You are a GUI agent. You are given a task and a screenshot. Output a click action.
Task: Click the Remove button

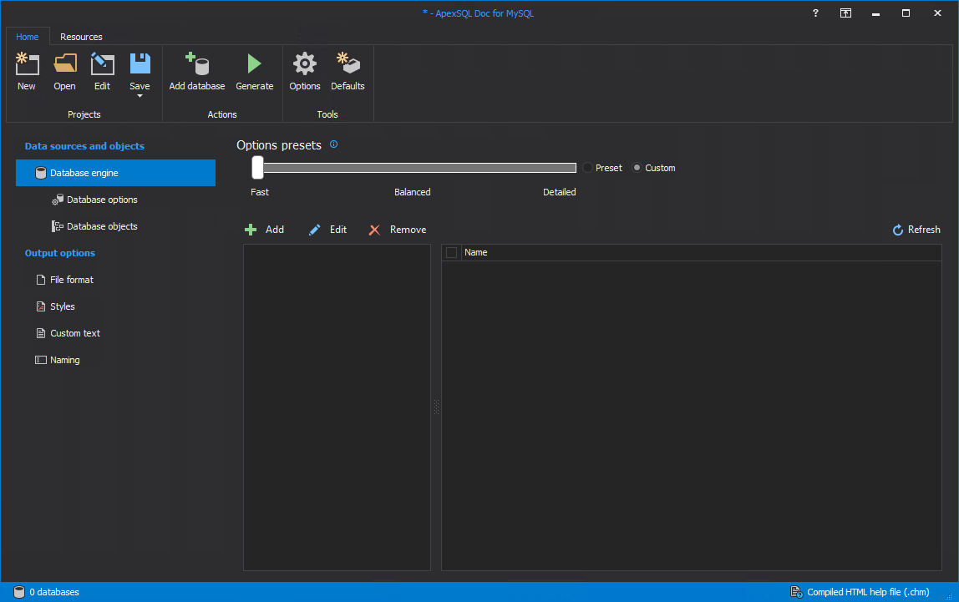click(398, 230)
